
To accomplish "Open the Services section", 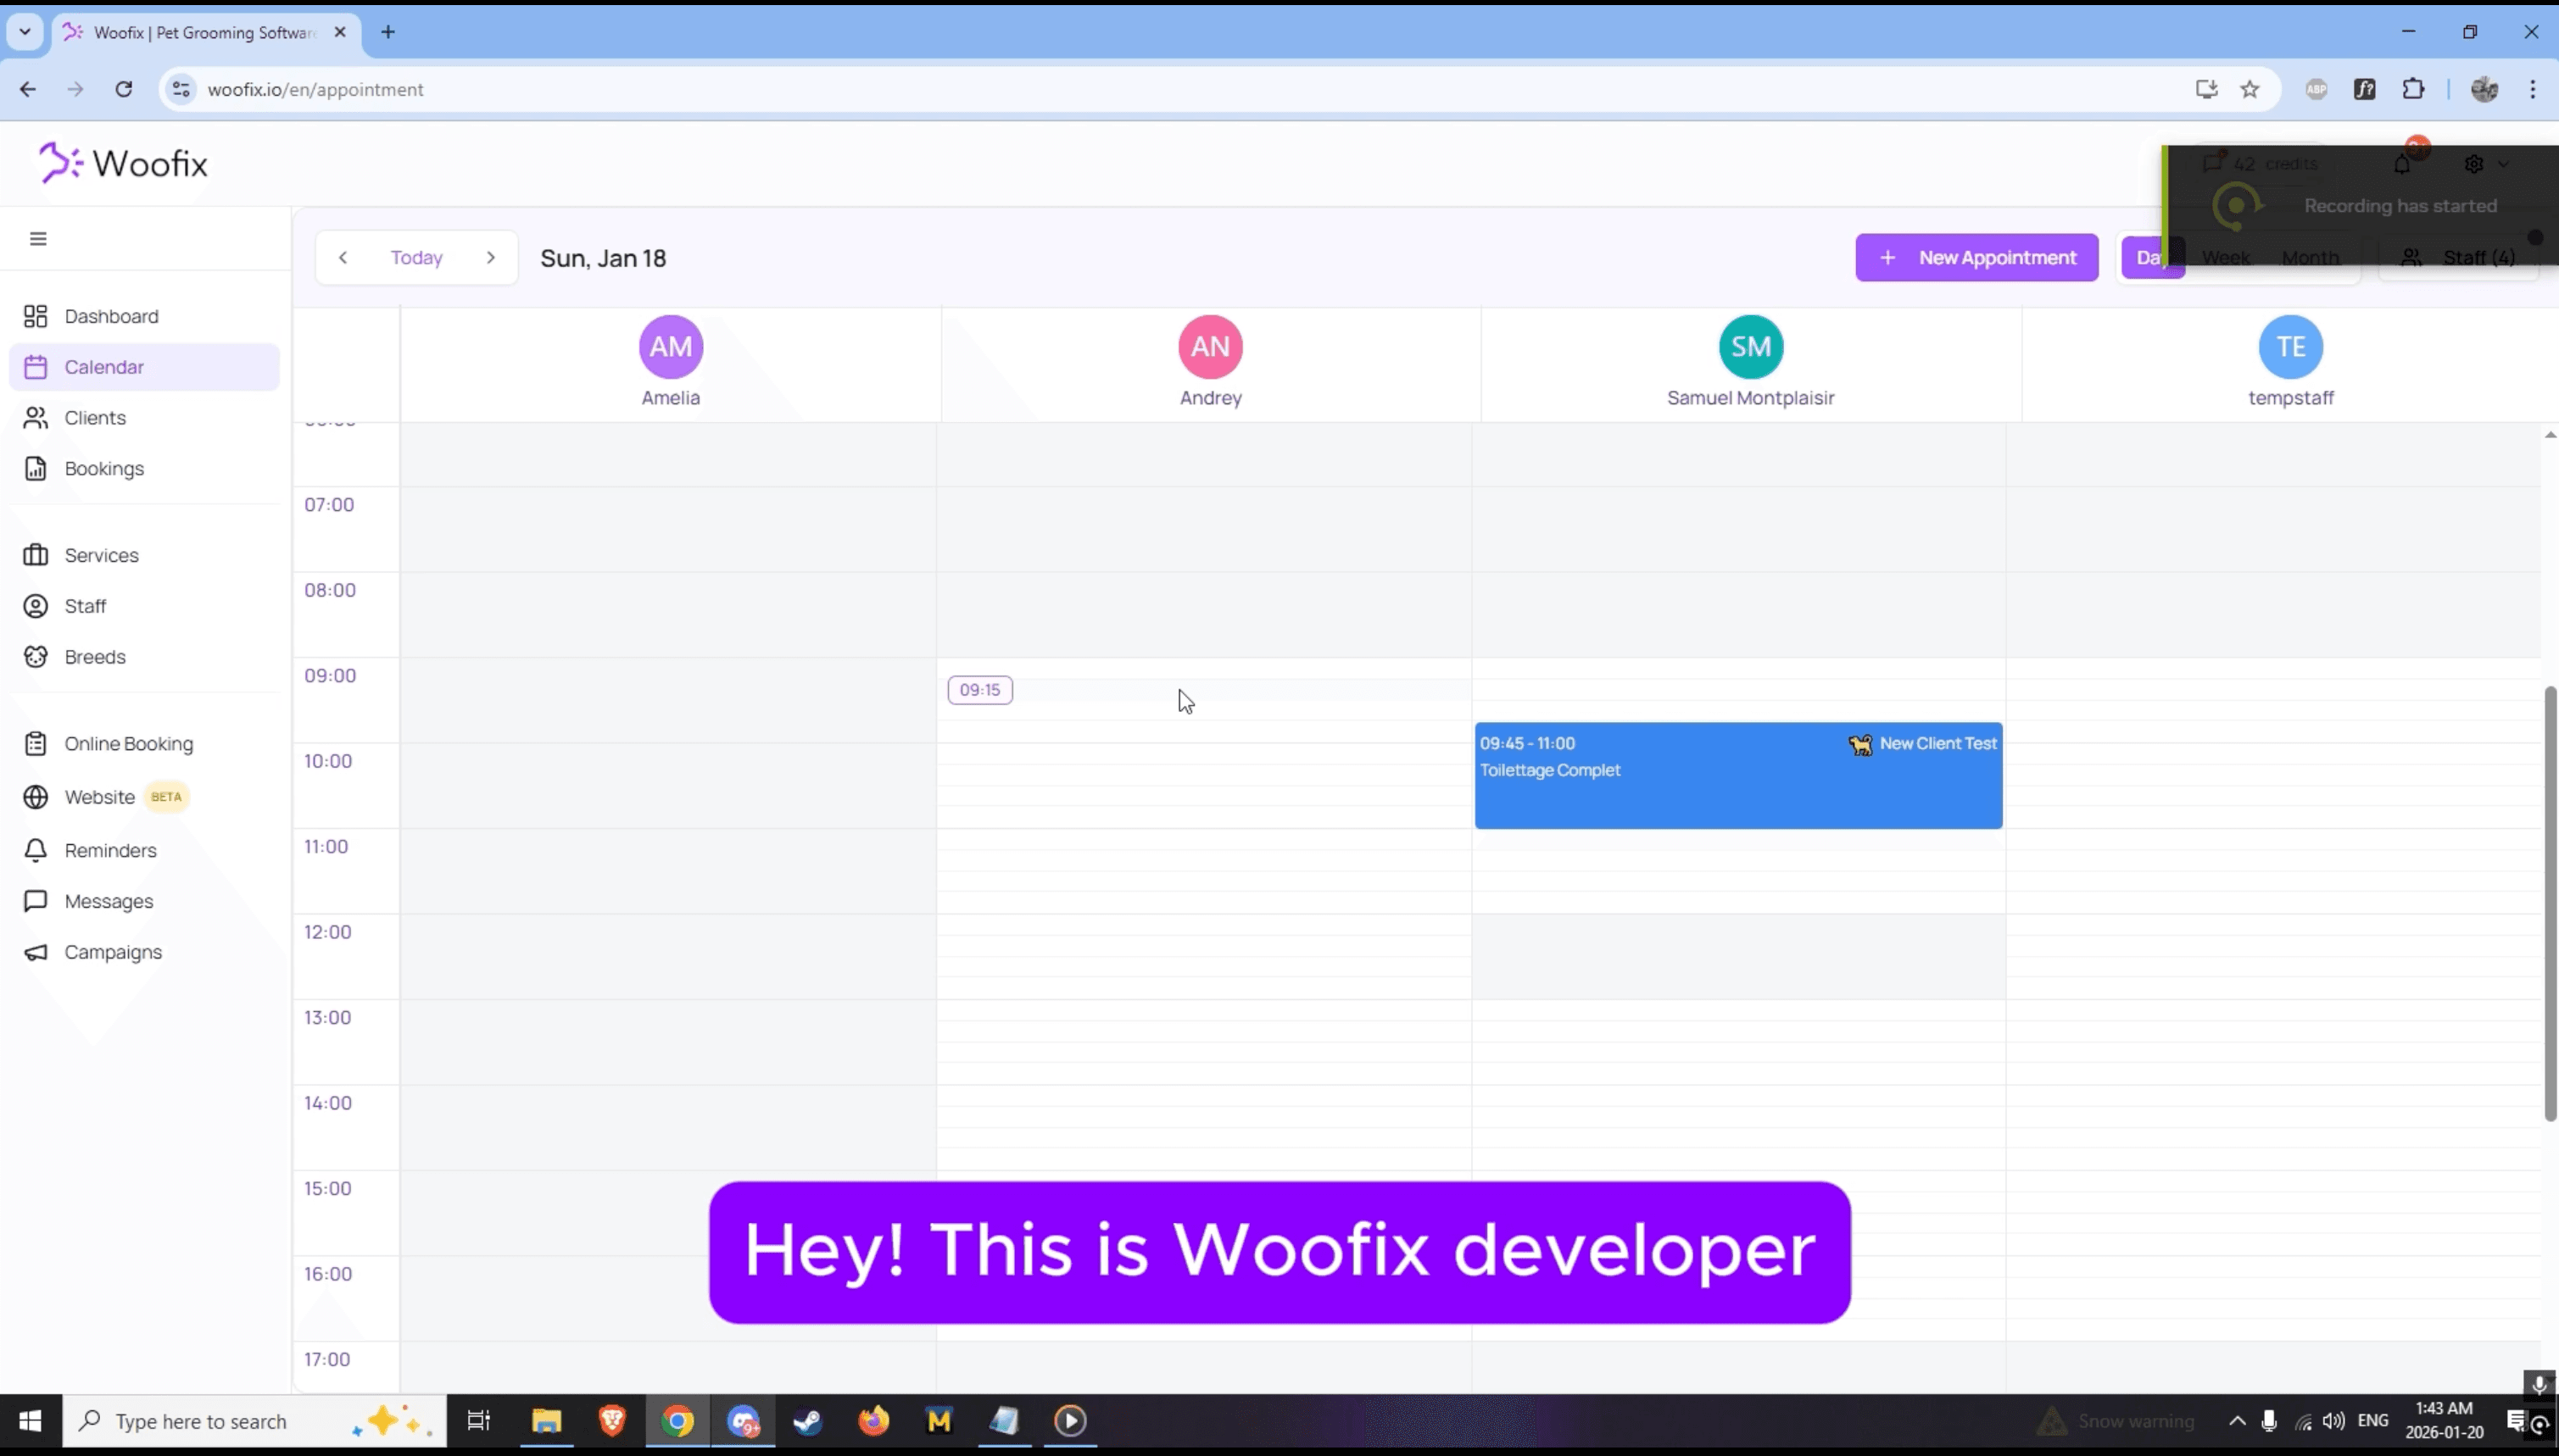I will pos(101,555).
